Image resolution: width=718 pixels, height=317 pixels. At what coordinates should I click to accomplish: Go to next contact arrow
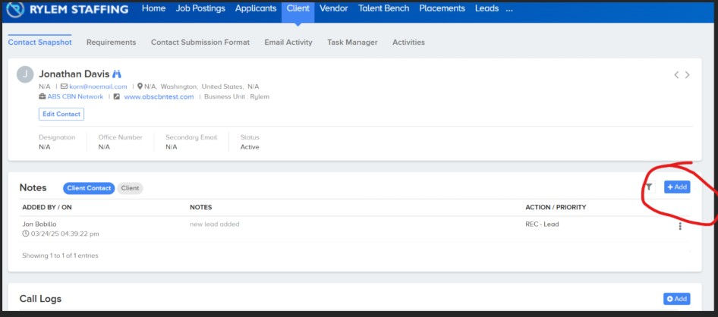(x=688, y=75)
